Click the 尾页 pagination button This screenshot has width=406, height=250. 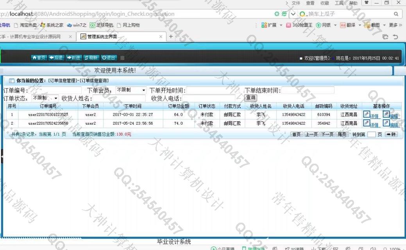tap(342, 134)
